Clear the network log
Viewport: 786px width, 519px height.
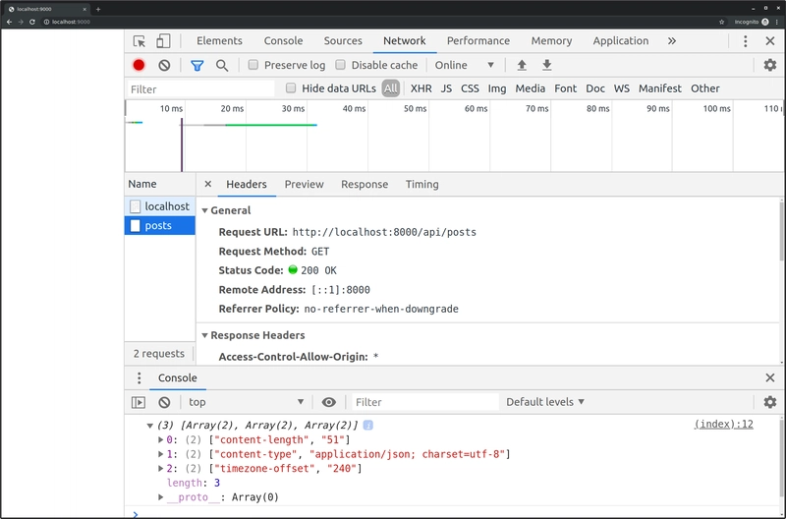coord(164,65)
